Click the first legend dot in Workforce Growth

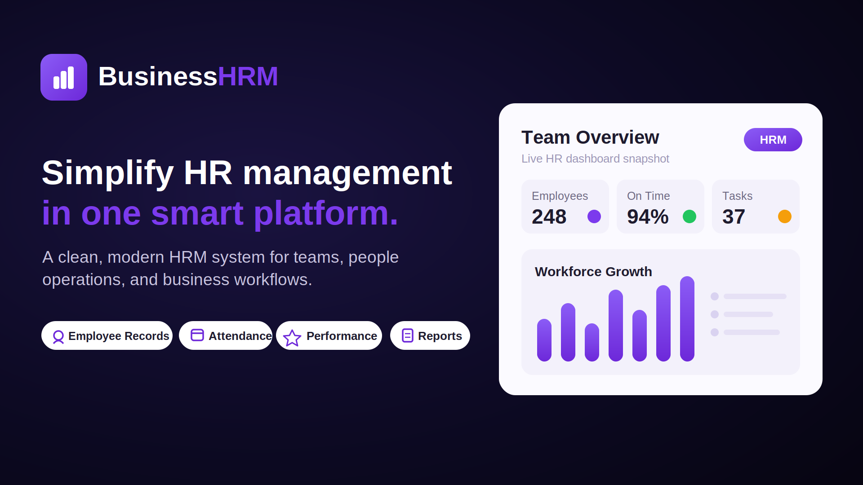pyautogui.click(x=715, y=296)
